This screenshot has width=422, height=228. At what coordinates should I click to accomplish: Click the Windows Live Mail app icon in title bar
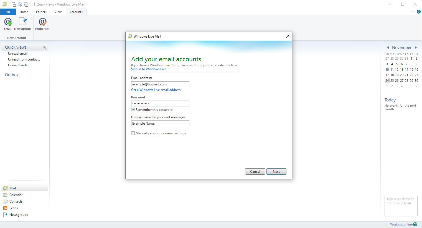click(x=5, y=4)
